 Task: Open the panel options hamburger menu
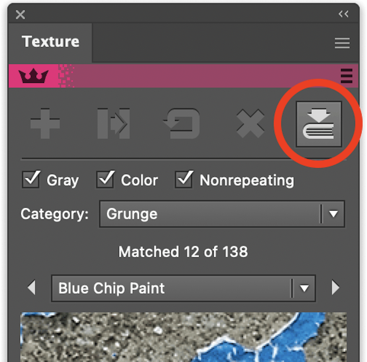coord(342,43)
